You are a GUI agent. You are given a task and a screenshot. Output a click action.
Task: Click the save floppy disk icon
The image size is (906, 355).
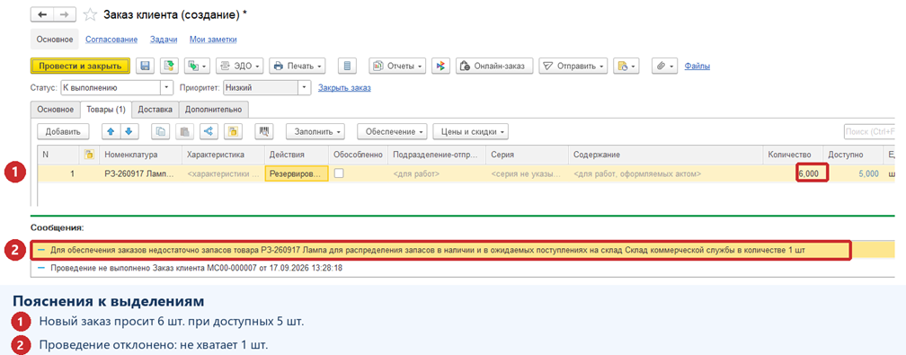click(x=145, y=66)
